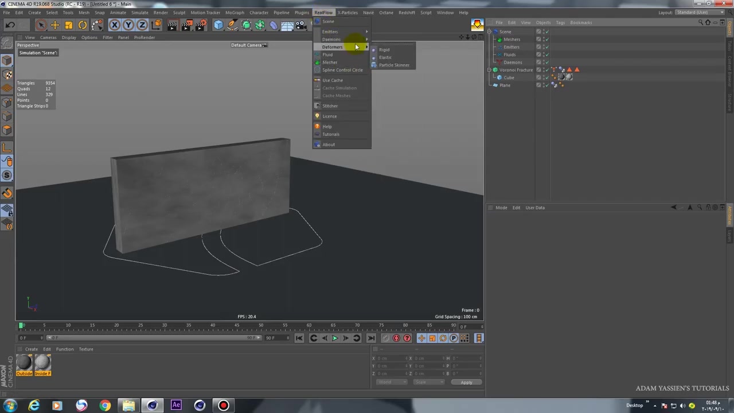Open the Layout dropdown

700,12
